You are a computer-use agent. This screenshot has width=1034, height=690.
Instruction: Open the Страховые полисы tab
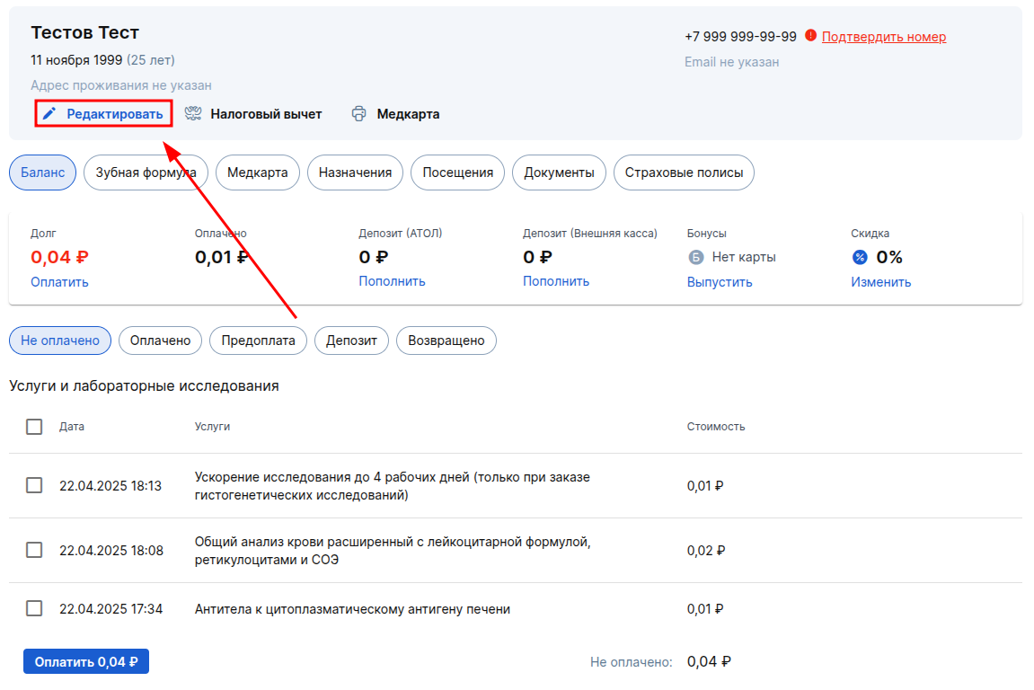[684, 172]
